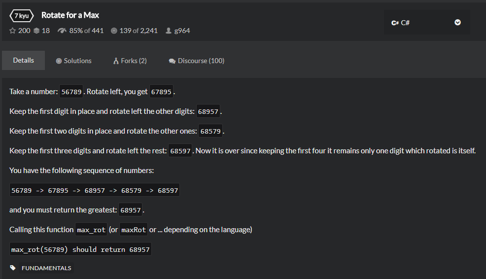Viewport: 486px width, 279px height.
Task: Expand the language chevron arrow
Action: (x=457, y=23)
